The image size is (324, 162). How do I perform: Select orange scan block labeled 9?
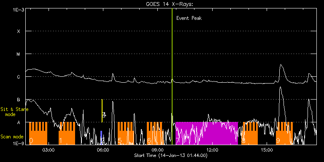tap(284, 133)
